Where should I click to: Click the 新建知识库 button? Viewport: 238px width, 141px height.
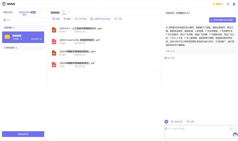(x=23, y=134)
